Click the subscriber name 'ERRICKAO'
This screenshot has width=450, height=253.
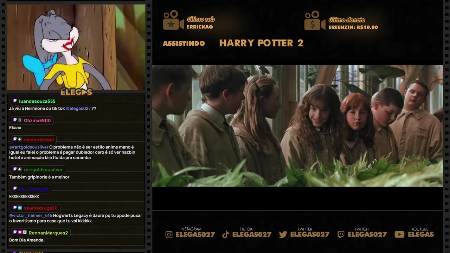point(200,27)
